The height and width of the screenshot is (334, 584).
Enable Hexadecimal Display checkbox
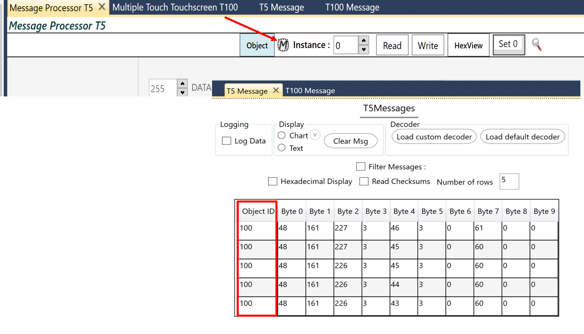273,182
